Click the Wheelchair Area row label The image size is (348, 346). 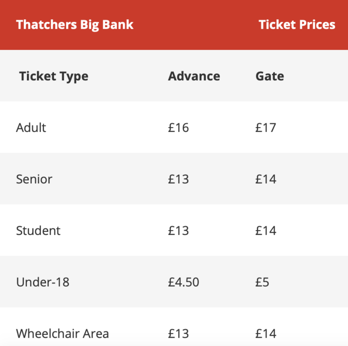pyautogui.click(x=62, y=334)
